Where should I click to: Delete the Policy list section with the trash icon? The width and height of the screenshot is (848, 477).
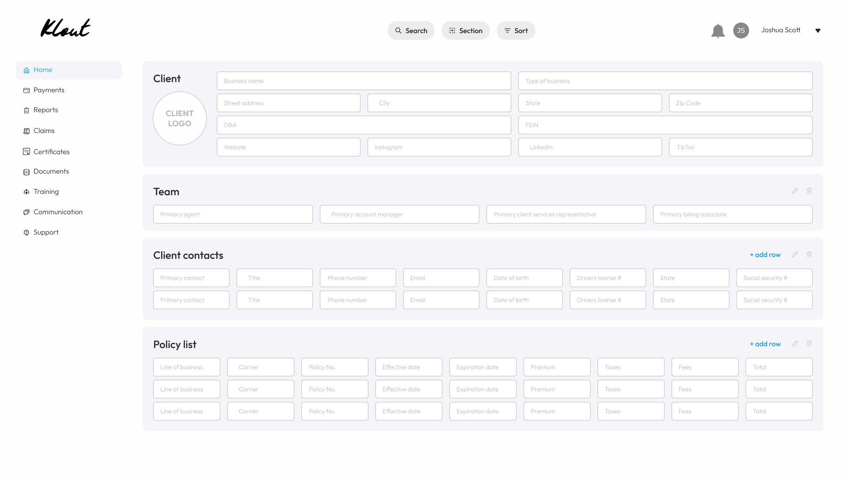(809, 344)
